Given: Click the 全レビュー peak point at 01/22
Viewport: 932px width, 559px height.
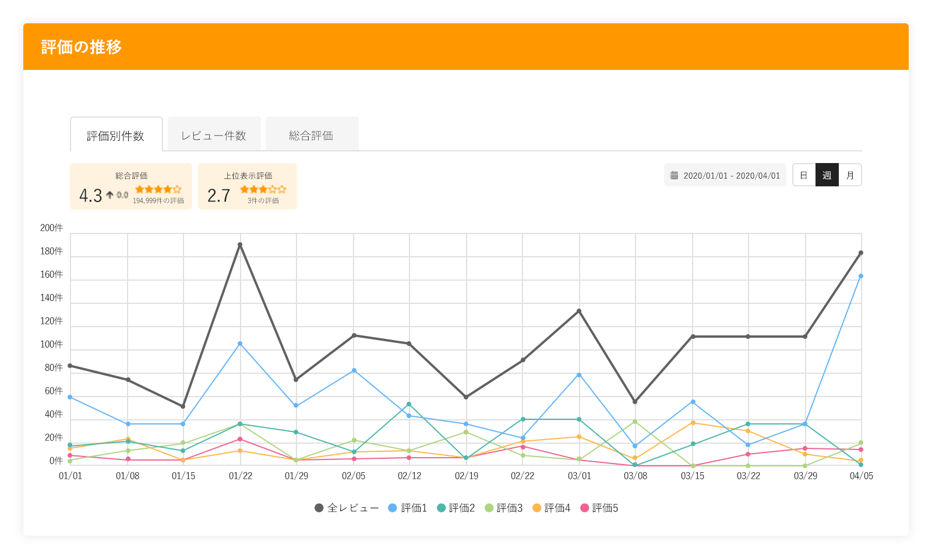Looking at the screenshot, I should tap(240, 245).
